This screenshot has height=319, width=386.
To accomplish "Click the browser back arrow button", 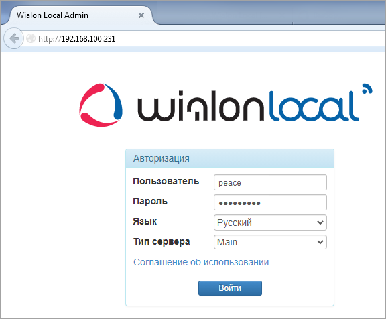I will [x=14, y=38].
